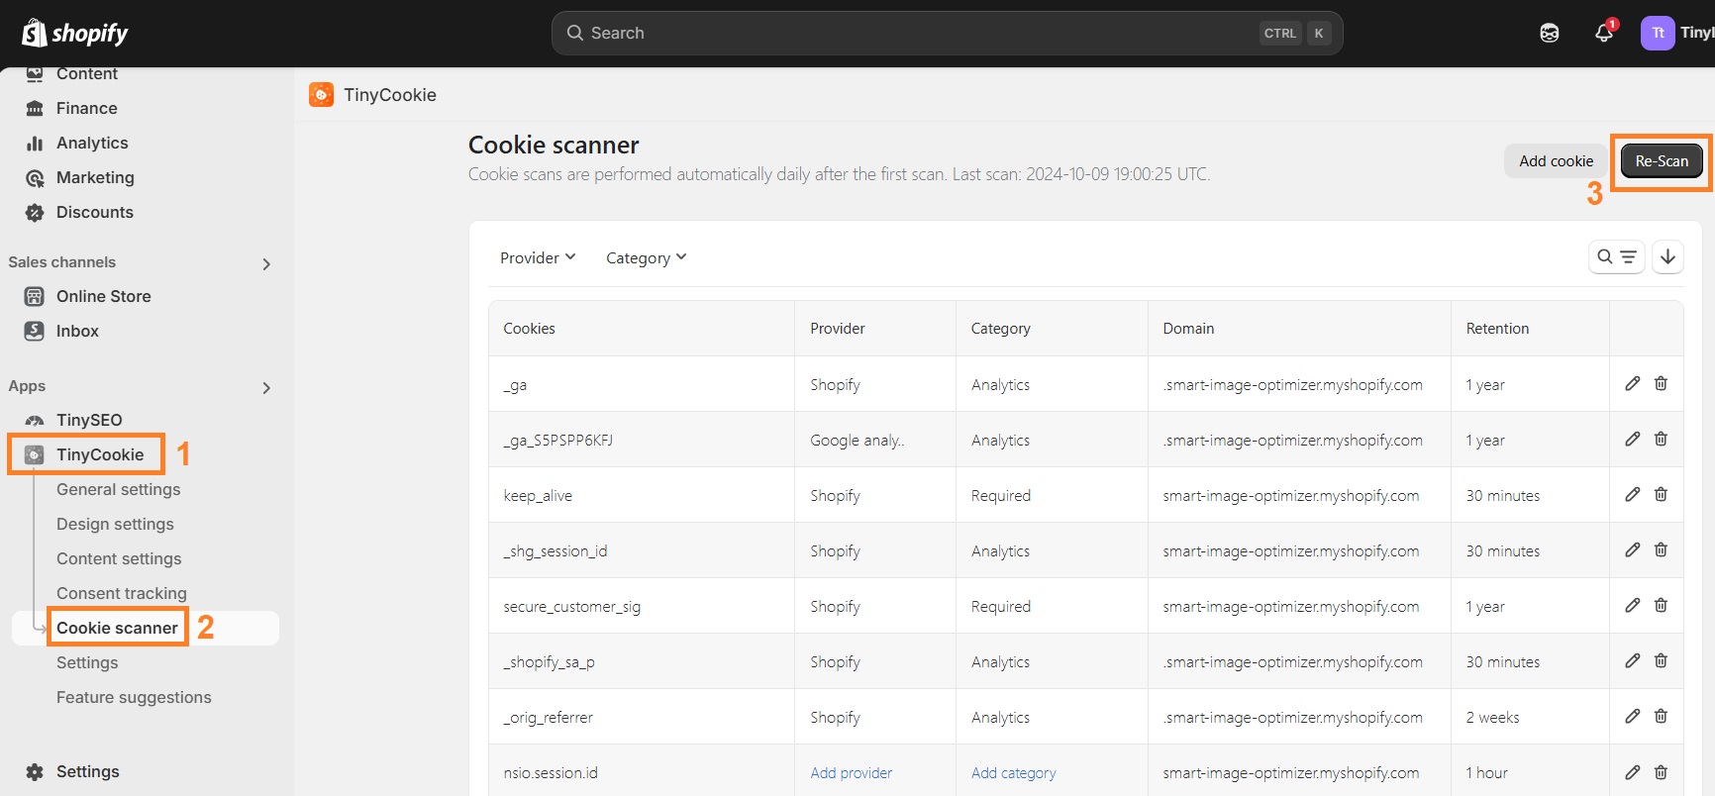The width and height of the screenshot is (1715, 796).
Task: Click the top Search field
Action: (947, 33)
